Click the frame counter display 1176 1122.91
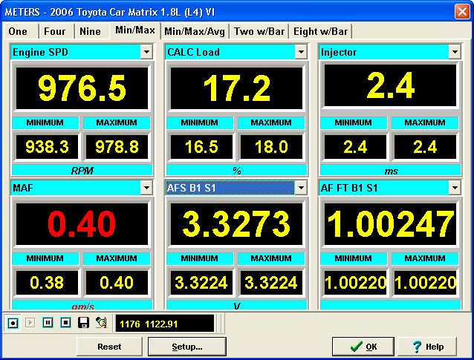Viewport: 474px width, 360px height. [164, 323]
